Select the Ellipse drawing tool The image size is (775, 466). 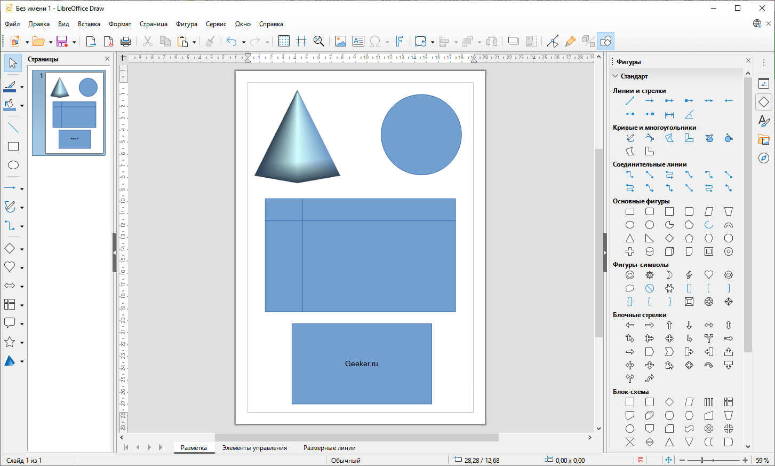(13, 165)
